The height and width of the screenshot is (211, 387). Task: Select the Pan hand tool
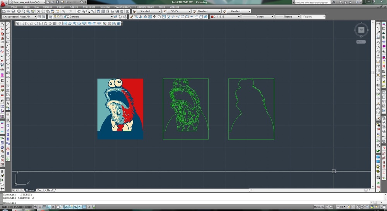[x=78, y=12]
